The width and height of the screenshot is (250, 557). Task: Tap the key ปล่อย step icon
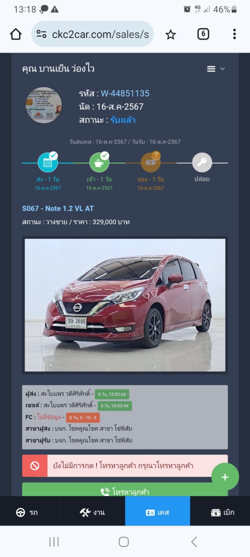[x=202, y=163]
